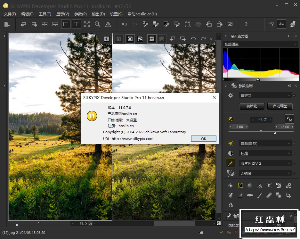Collapse the 直方图 panel chevron

[226, 36]
